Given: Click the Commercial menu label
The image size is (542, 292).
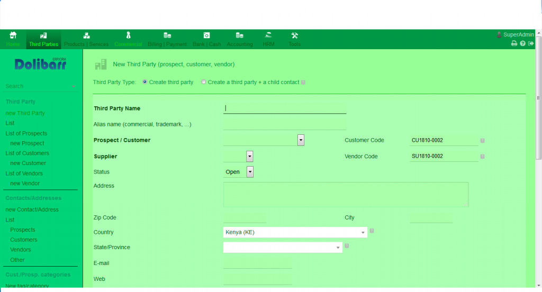Looking at the screenshot, I should [x=128, y=44].
